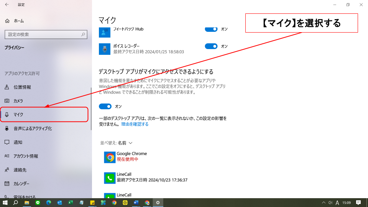Screen dimensions: 368x207
Task: Click the ボイス レコーダー app icon
Action: [x=105, y=49]
